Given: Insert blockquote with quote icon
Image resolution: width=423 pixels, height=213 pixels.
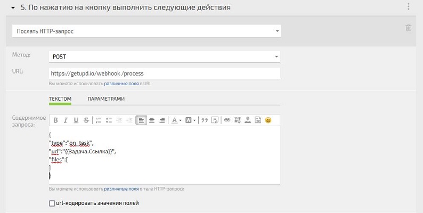Looking at the screenshot, I should (x=205, y=120).
